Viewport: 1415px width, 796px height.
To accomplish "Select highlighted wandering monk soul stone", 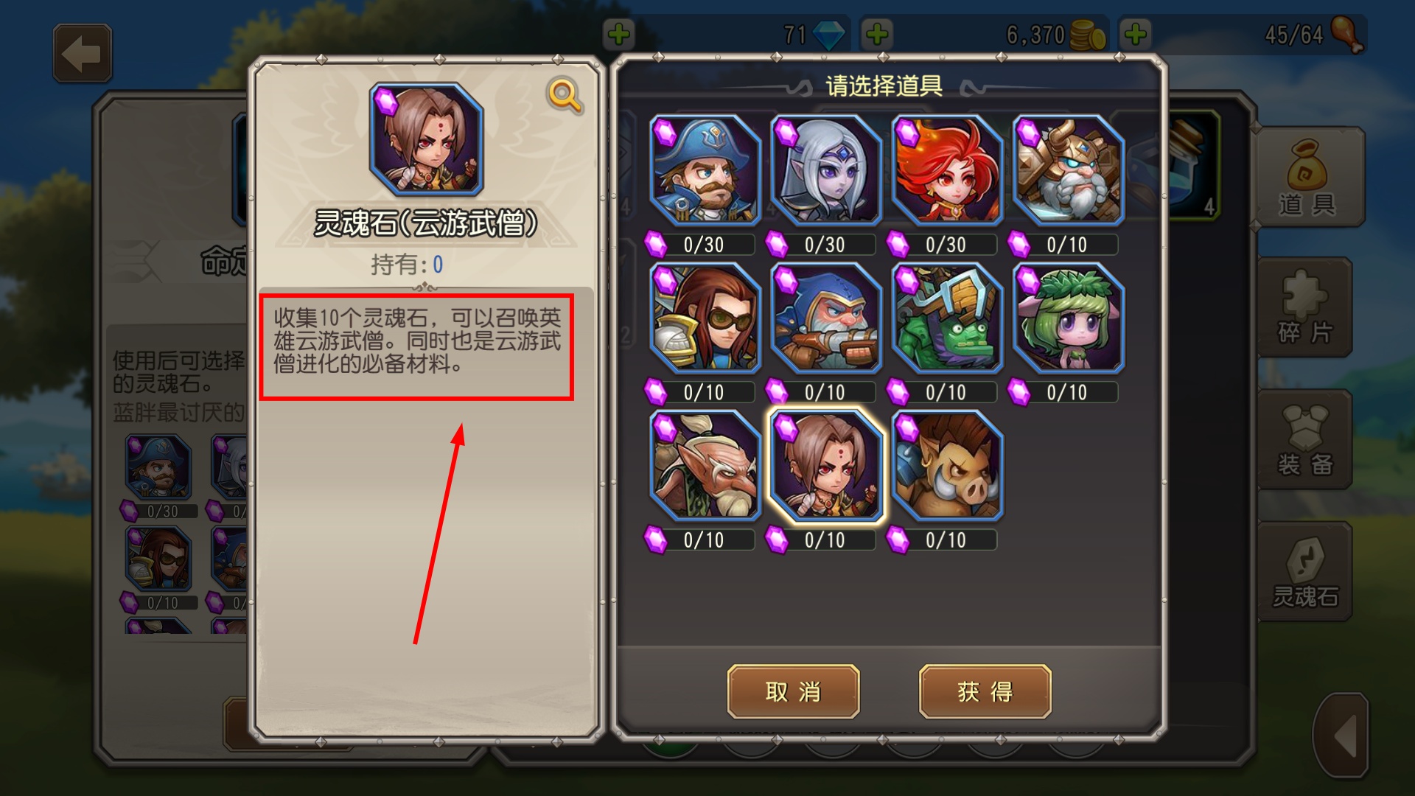I will (x=826, y=466).
